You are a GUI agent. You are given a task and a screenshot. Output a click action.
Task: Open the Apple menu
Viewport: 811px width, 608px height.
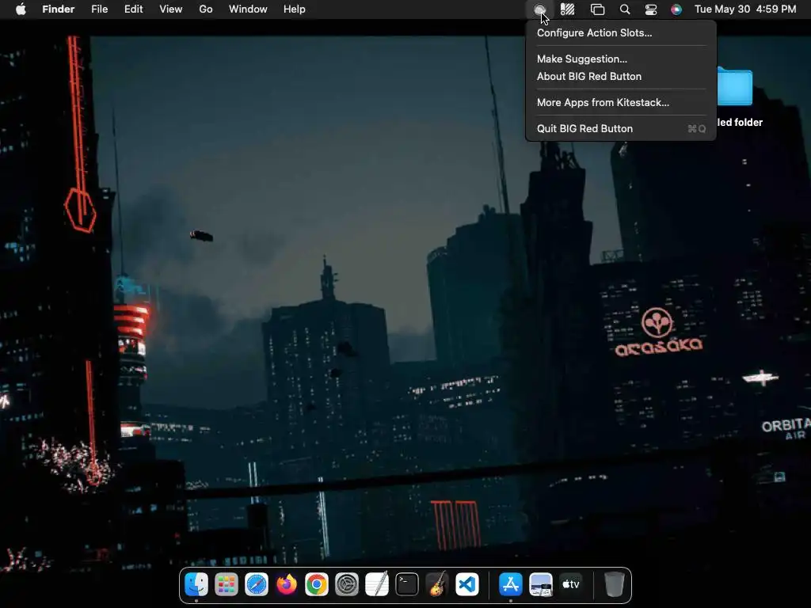(21, 9)
